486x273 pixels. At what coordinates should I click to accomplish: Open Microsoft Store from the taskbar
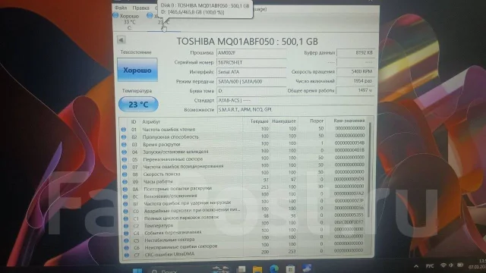coord(290,268)
